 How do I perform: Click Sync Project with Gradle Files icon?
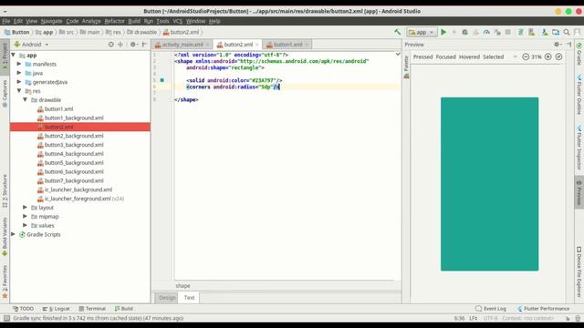tap(521, 33)
